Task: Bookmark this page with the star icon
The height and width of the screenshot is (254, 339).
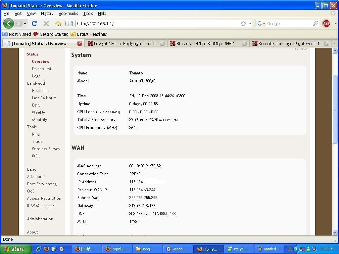Action: point(243,23)
